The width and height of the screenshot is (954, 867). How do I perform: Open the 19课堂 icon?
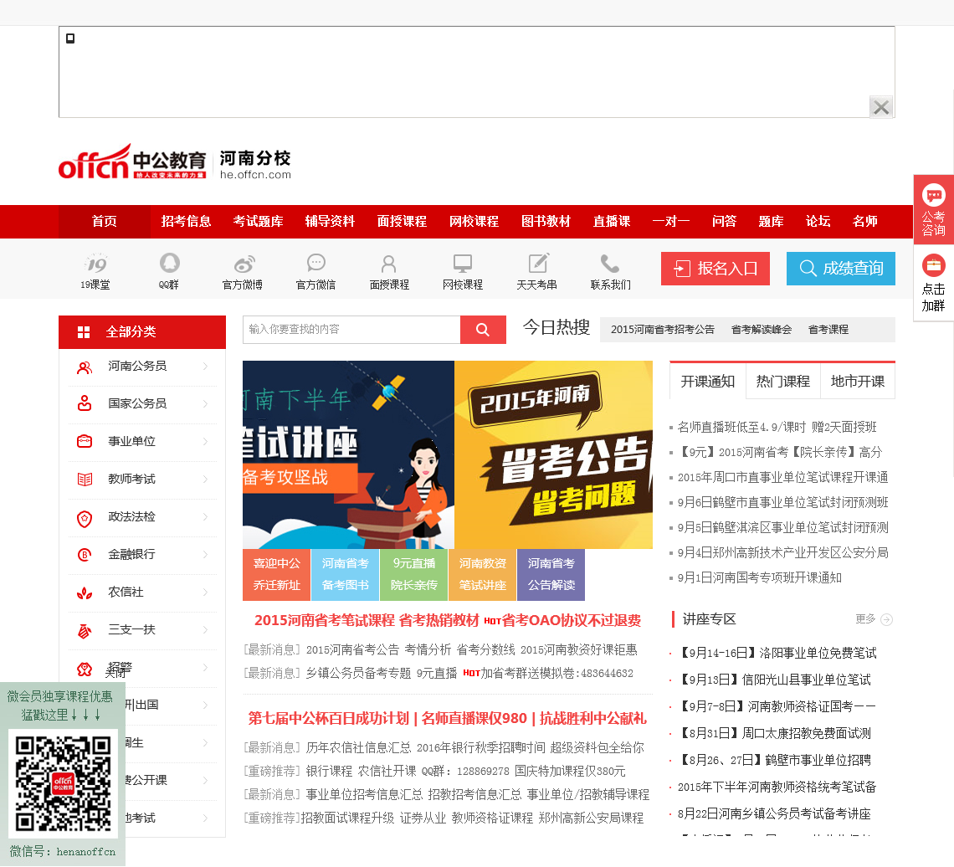95,263
